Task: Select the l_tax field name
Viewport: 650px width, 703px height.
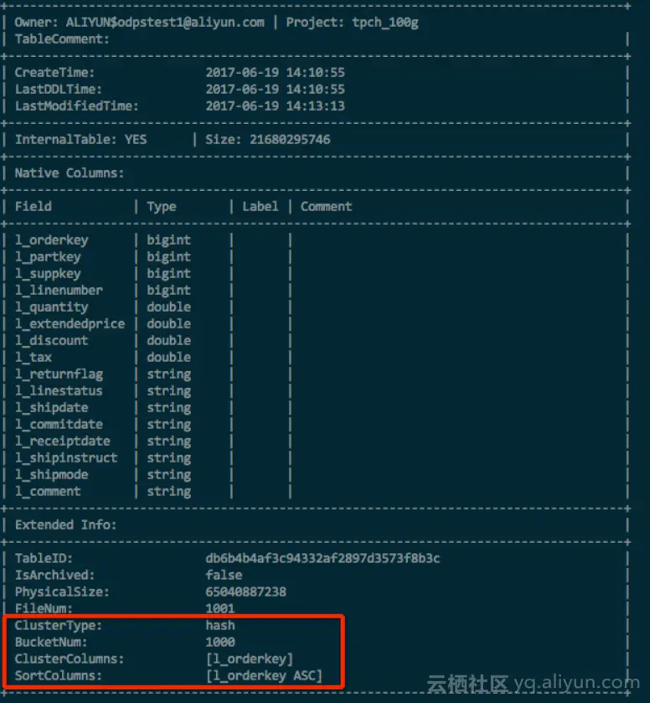Action: (x=34, y=357)
